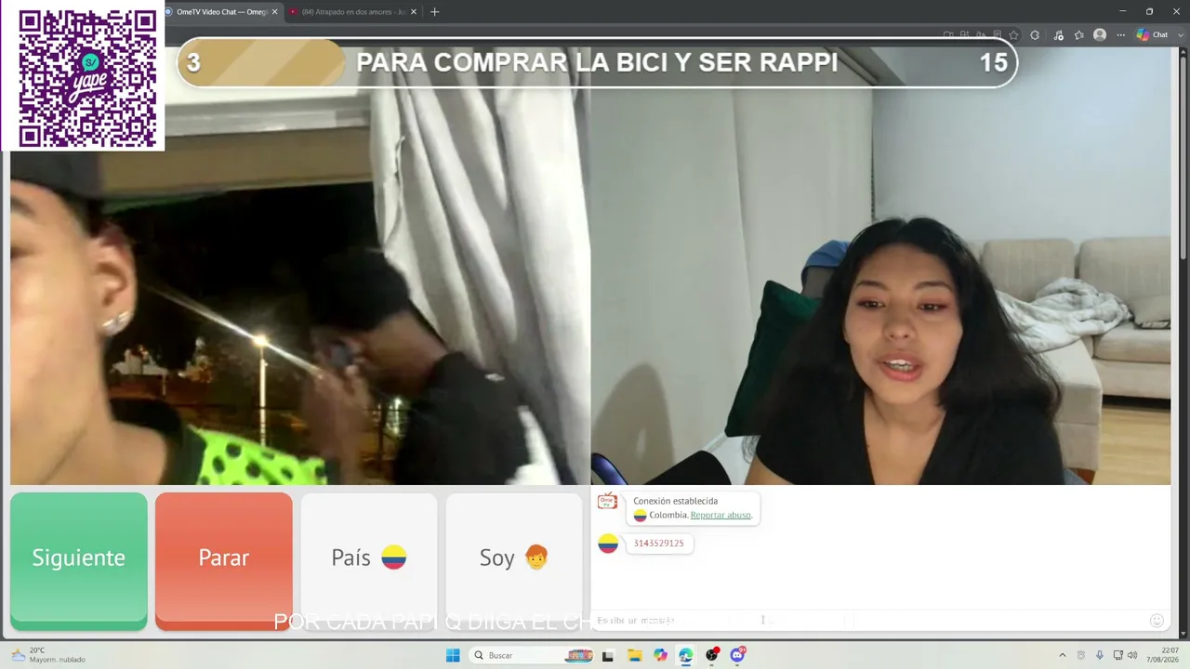
Task: Click the Reportar abuso link
Action: tap(721, 515)
